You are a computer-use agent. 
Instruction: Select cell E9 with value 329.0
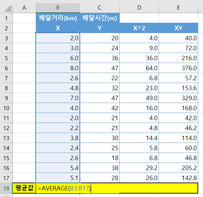click(x=179, y=98)
